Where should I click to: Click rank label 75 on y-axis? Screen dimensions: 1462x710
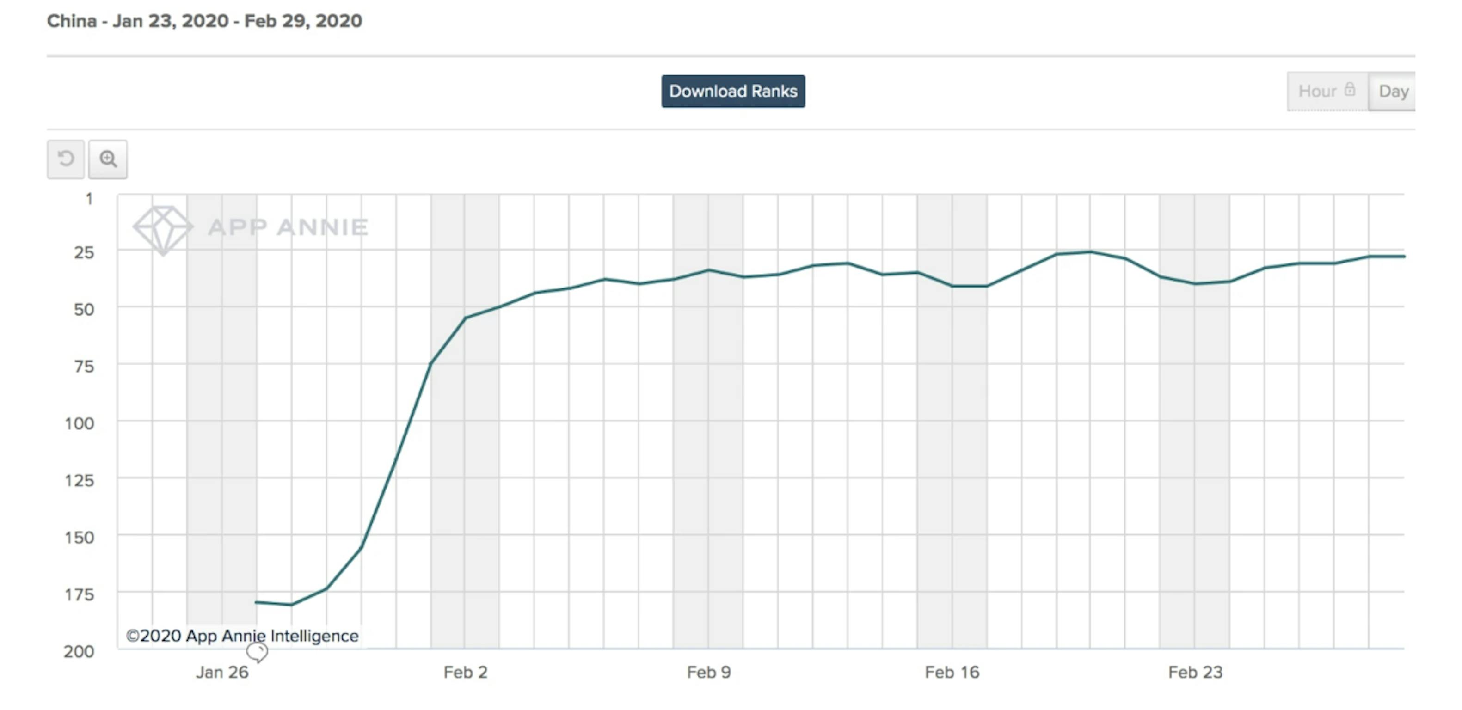pyautogui.click(x=84, y=367)
